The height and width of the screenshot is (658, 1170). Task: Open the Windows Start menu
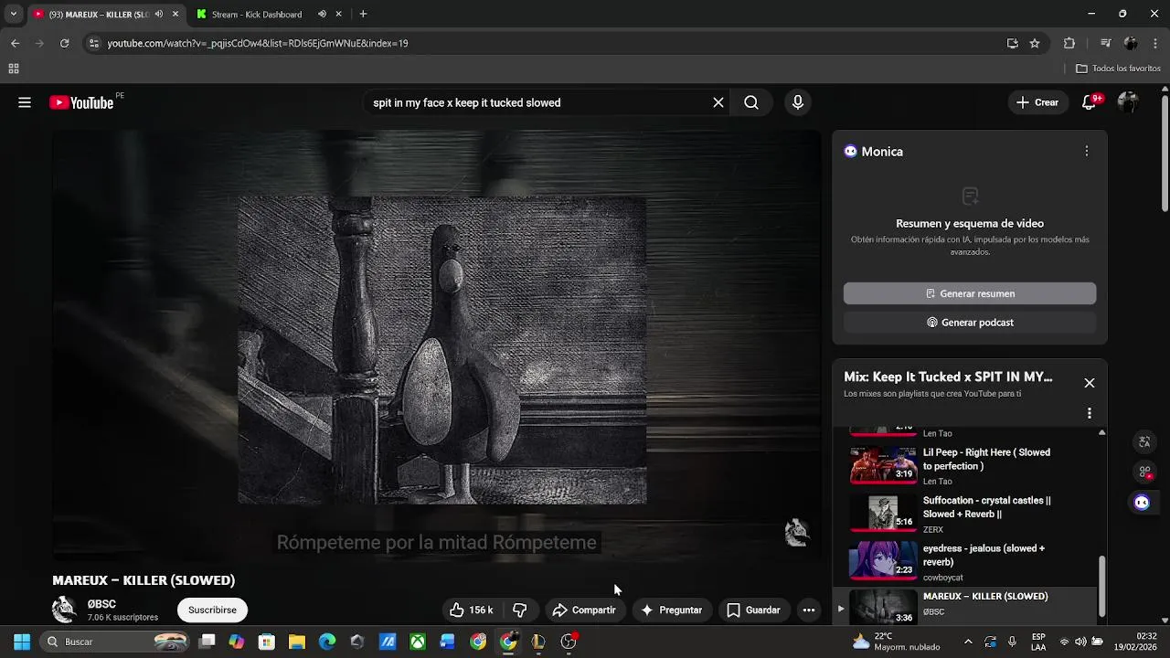(x=22, y=642)
